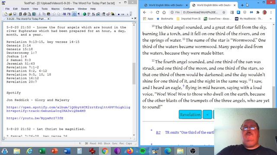Click the Revelation navigation button

(190, 115)
